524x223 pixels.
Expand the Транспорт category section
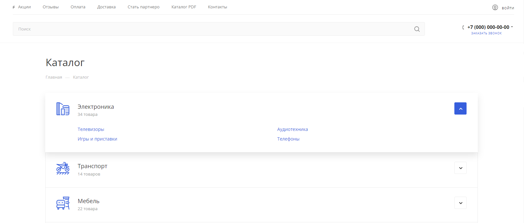(x=460, y=168)
